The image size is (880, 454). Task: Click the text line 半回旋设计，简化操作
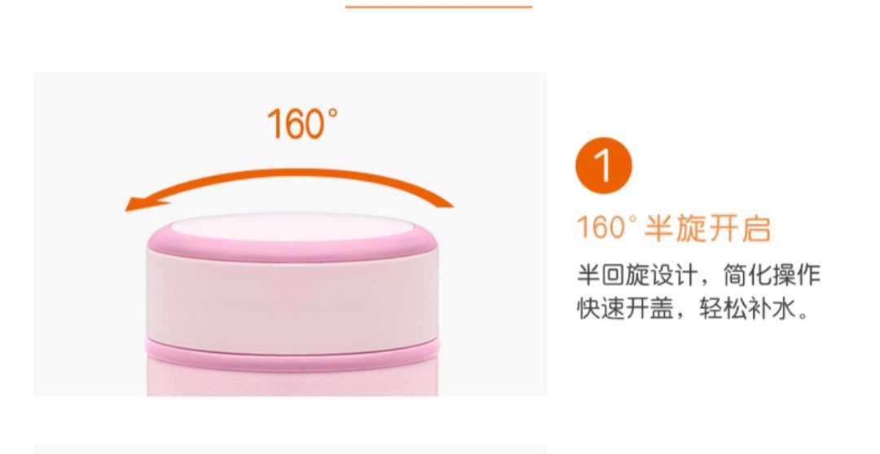(x=699, y=275)
